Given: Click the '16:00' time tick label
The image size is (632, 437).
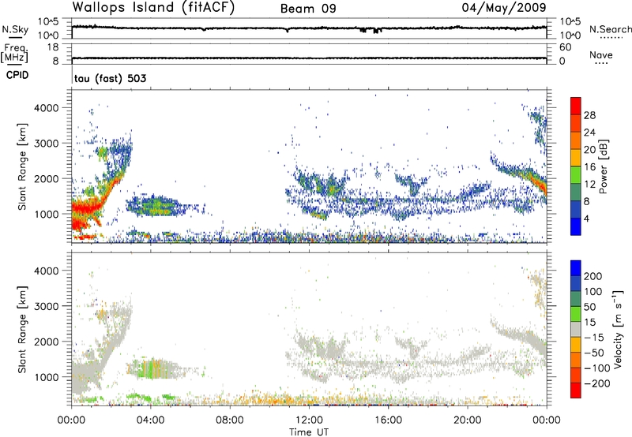Looking at the screenshot, I should [388, 420].
